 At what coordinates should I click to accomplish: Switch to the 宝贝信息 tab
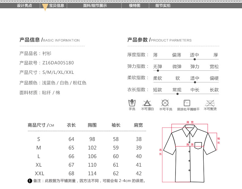[57, 6]
